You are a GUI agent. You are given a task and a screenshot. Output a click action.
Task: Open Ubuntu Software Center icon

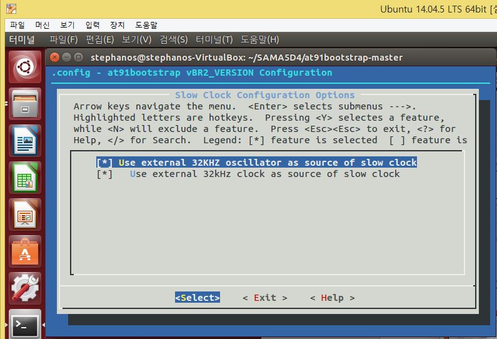pyautogui.click(x=25, y=251)
